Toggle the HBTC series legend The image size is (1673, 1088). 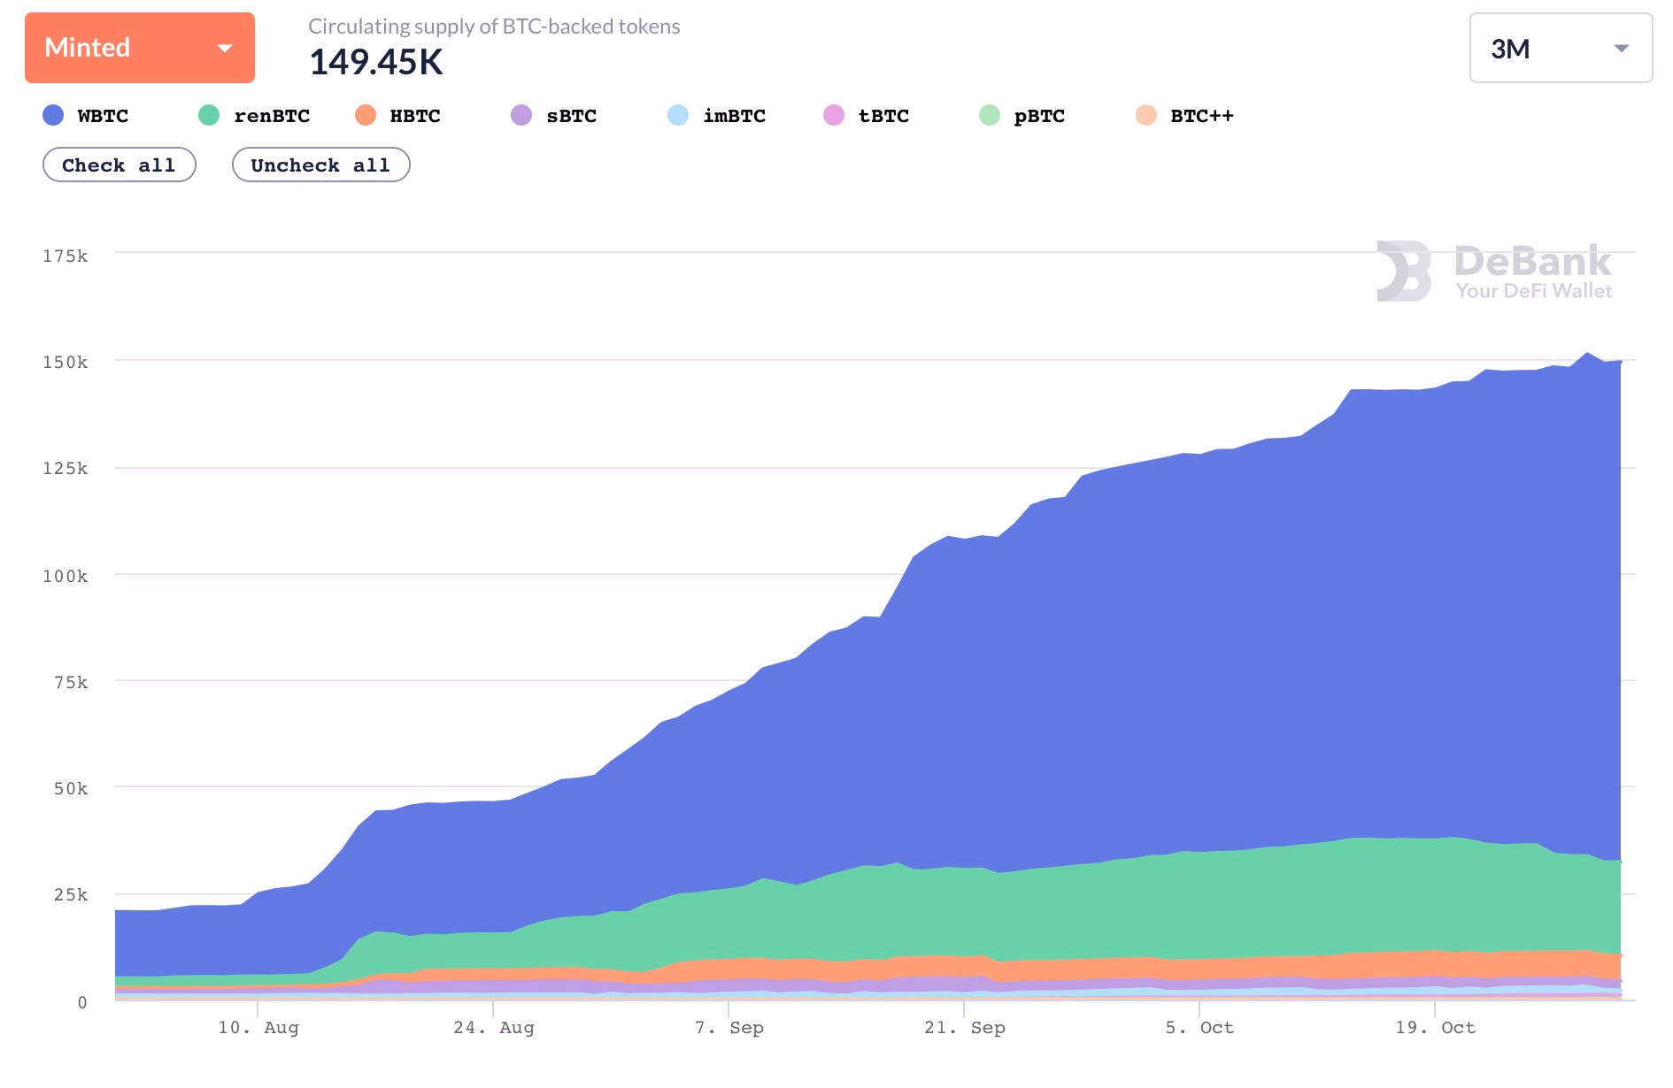click(x=397, y=116)
